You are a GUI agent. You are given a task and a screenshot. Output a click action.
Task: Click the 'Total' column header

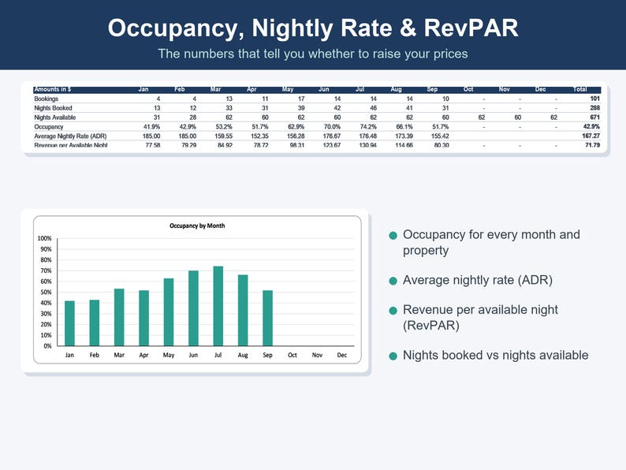pos(579,89)
